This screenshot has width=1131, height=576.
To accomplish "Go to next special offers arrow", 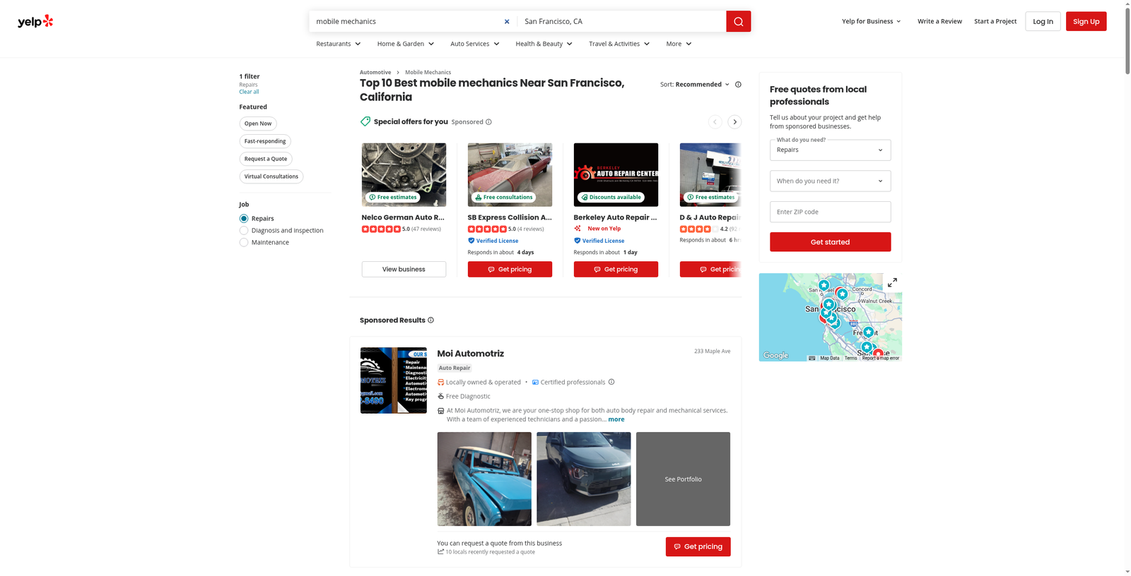I will (x=734, y=121).
